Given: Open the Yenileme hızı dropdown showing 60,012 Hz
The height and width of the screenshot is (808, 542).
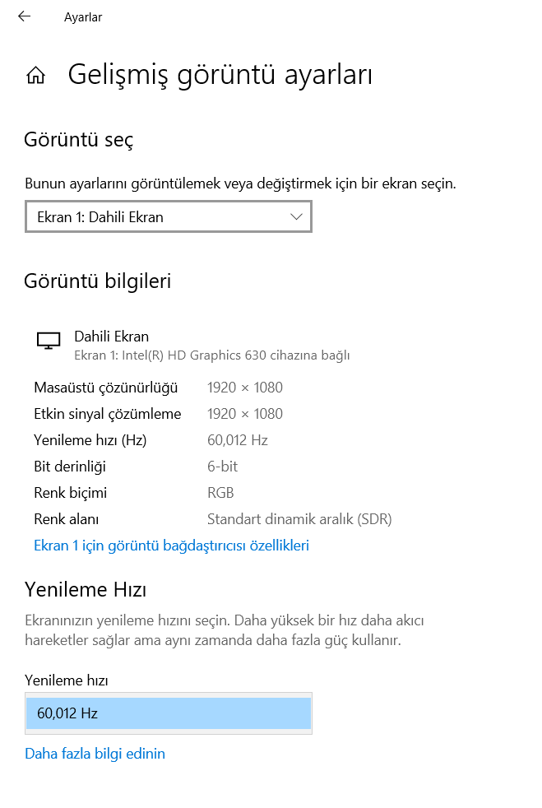Looking at the screenshot, I should click(x=168, y=713).
